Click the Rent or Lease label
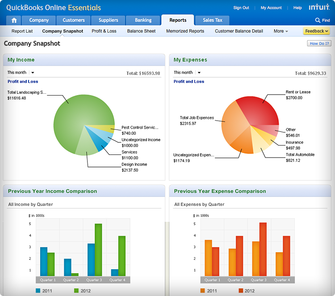Screen dimensions: 335x296 pyautogui.click(x=298, y=92)
